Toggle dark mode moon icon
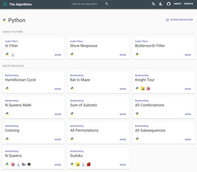 coord(161,4)
